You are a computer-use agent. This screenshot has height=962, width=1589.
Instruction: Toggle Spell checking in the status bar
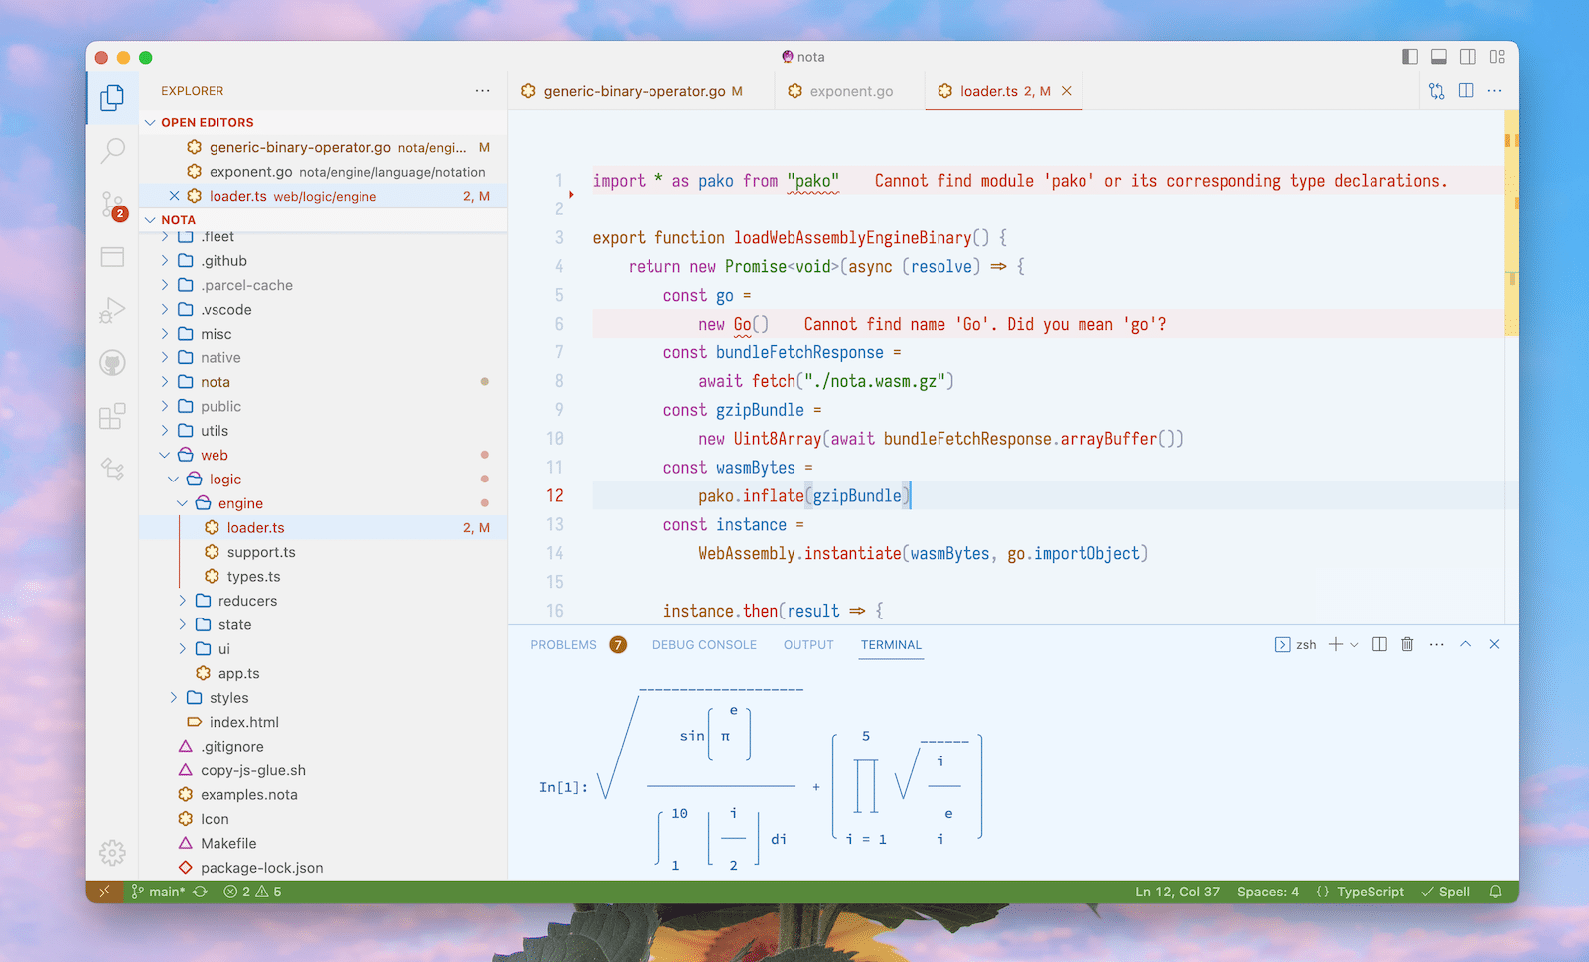[x=1446, y=891]
